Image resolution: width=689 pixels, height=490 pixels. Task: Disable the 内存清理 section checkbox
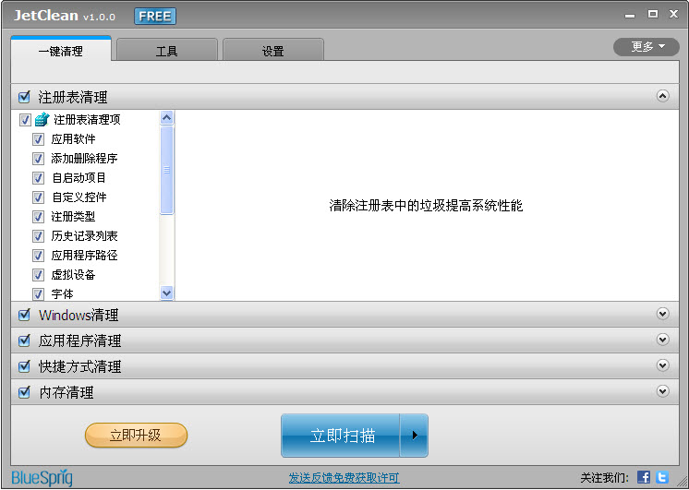tap(25, 392)
